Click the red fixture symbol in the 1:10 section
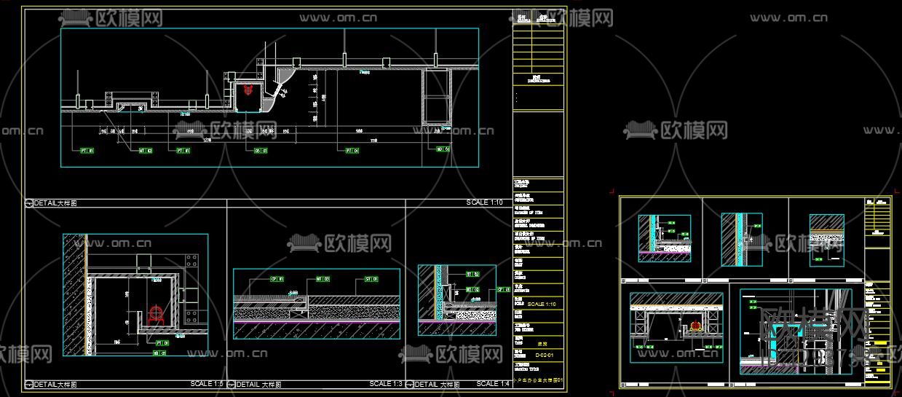 coord(249,90)
